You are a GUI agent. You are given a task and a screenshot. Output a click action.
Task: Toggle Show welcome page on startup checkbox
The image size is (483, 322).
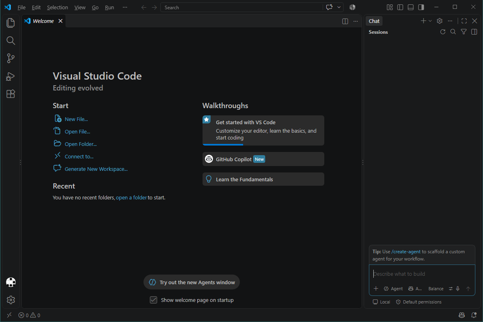[x=153, y=300]
